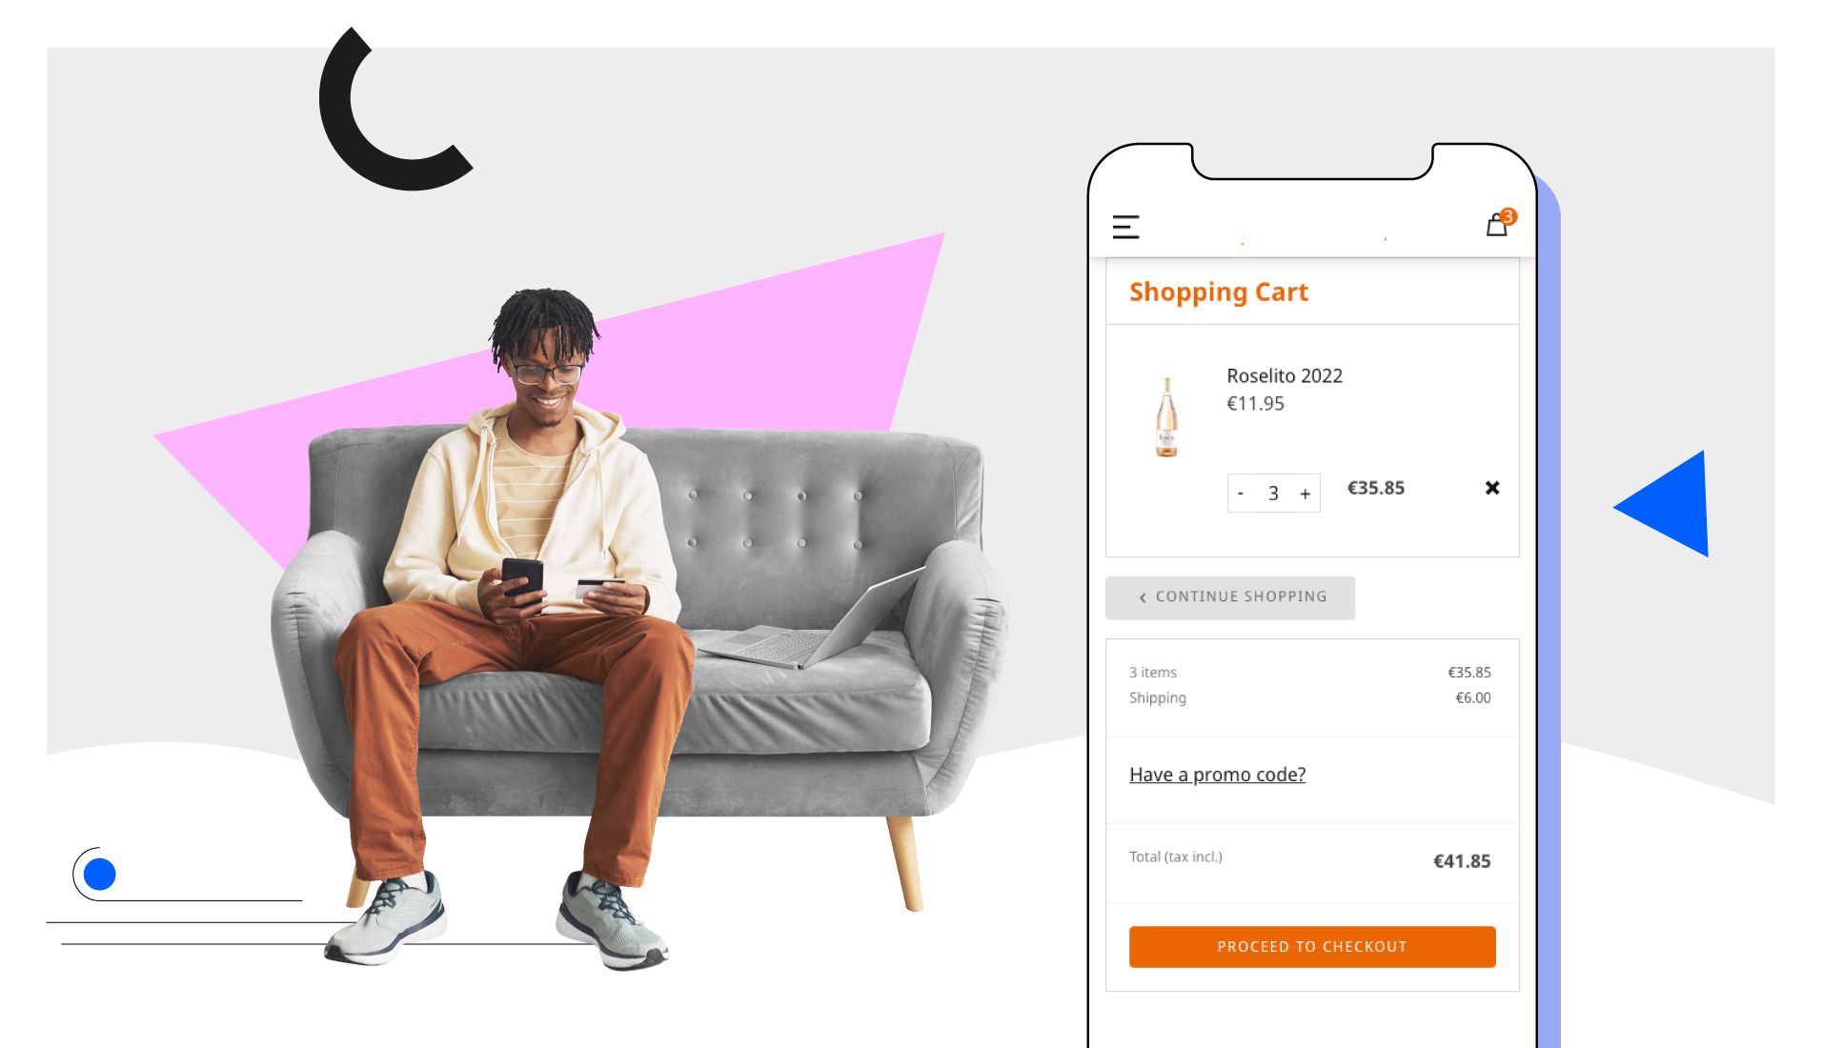Select the wine bottle product image
Screen dimensions: 1822x1048
click(1166, 417)
